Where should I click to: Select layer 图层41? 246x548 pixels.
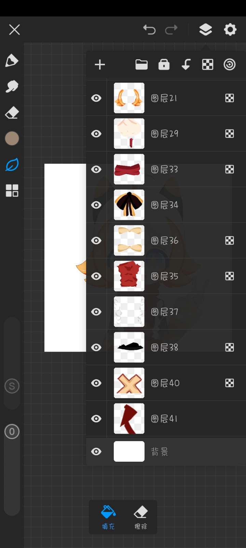click(x=166, y=419)
